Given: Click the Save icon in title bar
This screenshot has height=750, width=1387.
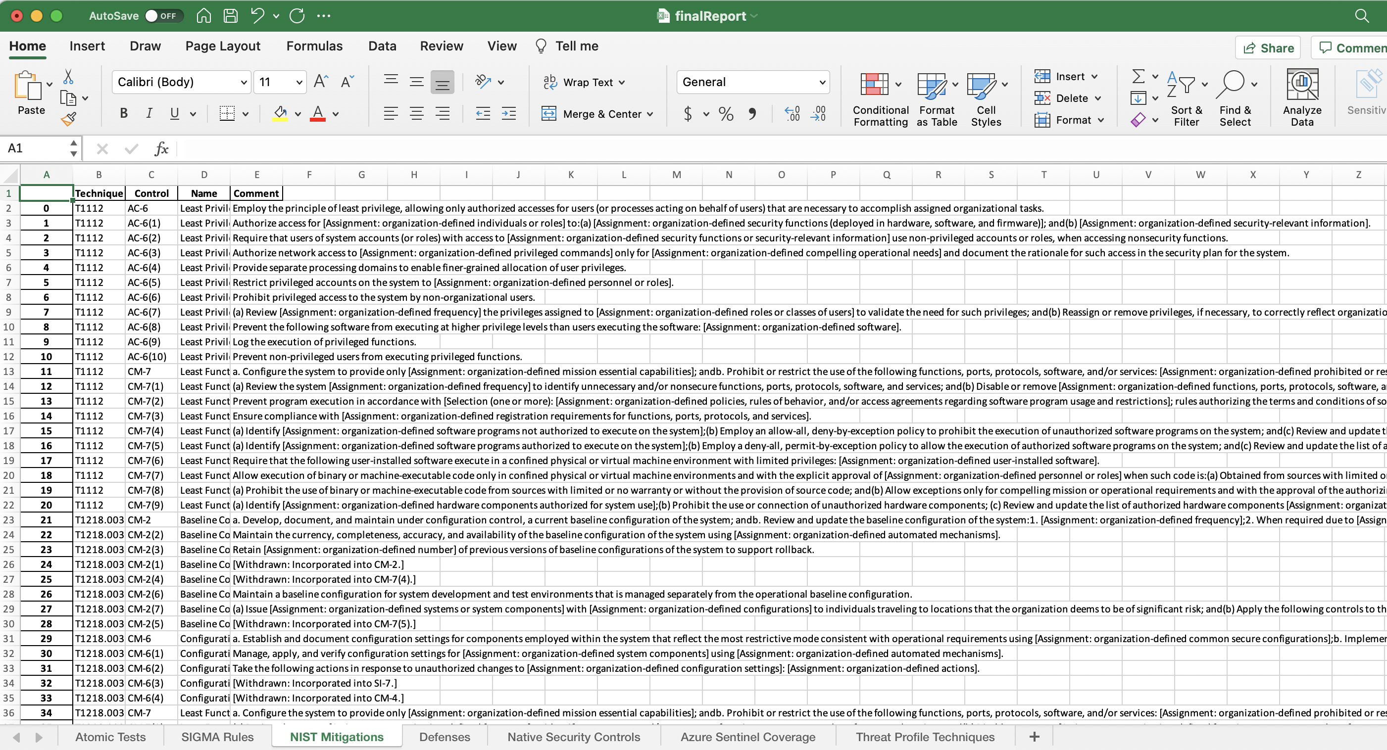Looking at the screenshot, I should (x=231, y=16).
